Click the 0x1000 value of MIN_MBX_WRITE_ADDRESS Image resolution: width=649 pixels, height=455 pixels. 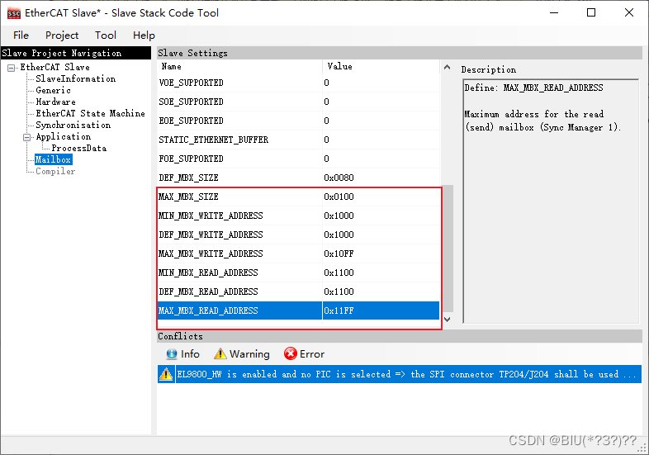381,216
